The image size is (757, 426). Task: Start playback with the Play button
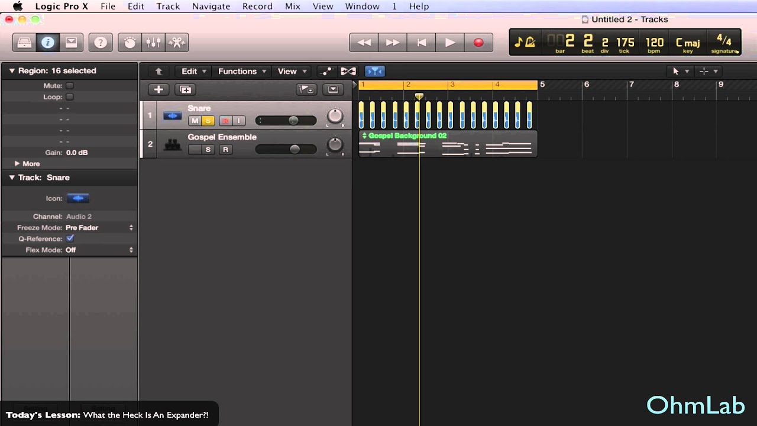(450, 43)
